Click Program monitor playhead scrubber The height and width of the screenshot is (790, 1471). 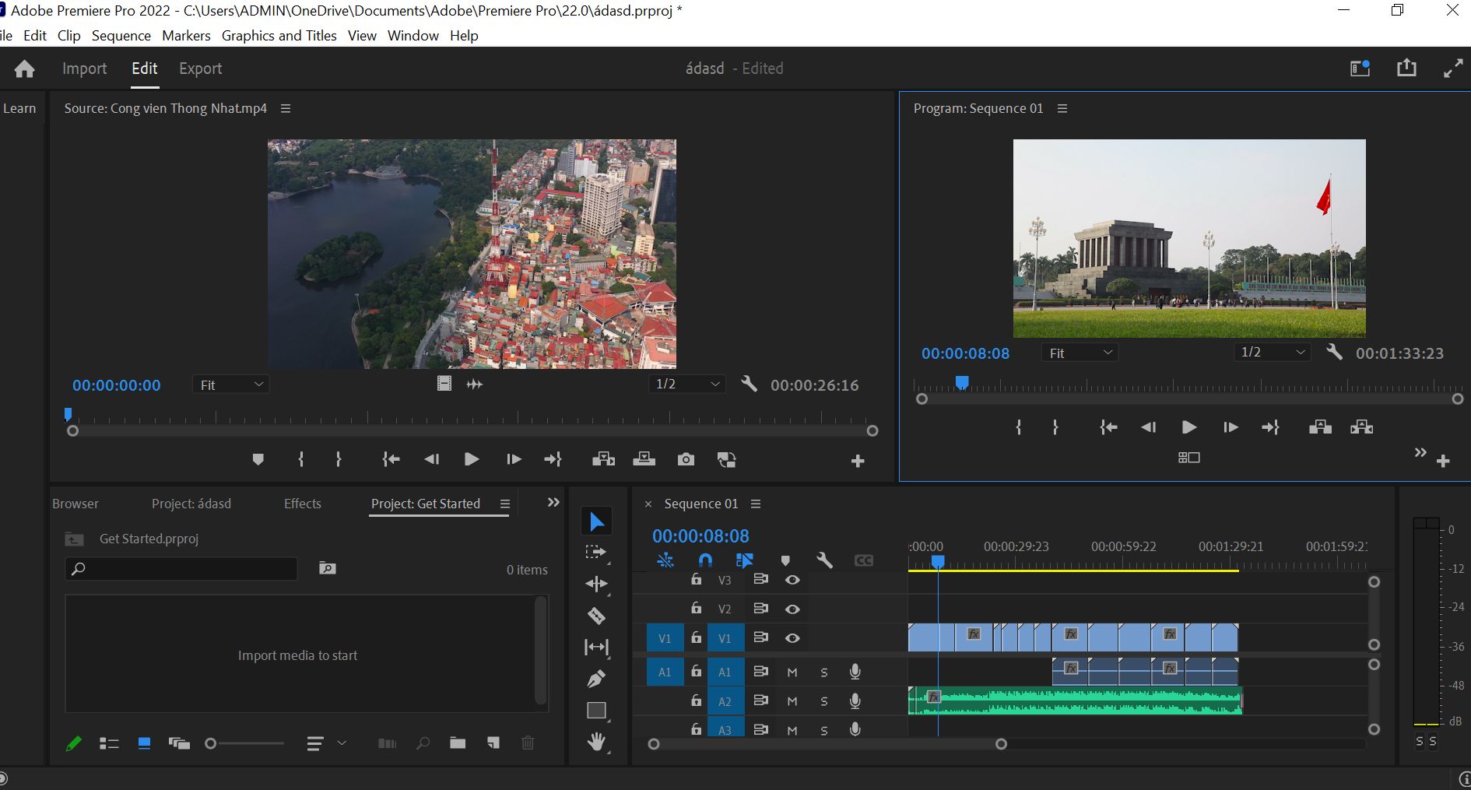click(x=962, y=382)
